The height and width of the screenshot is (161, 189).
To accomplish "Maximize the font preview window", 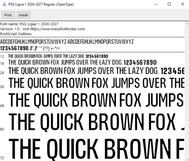I will 169,4.
